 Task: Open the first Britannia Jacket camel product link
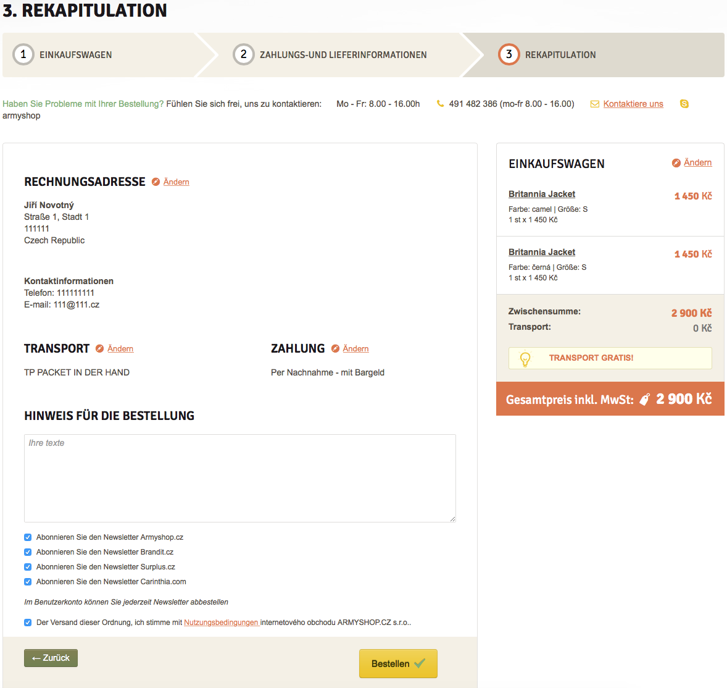(x=541, y=194)
